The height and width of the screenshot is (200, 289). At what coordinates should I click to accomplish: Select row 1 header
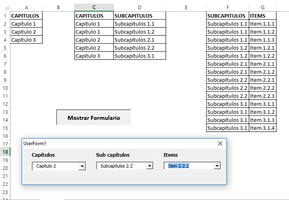(x=4, y=15)
